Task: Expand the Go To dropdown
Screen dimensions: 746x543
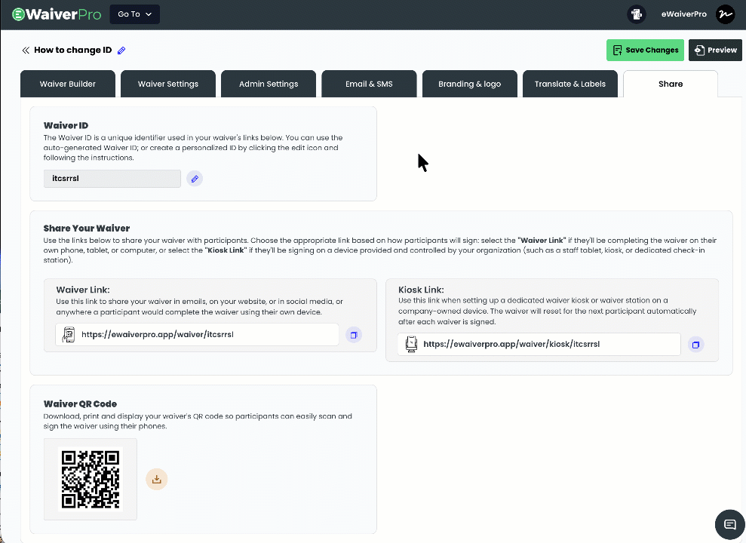Action: tap(135, 14)
